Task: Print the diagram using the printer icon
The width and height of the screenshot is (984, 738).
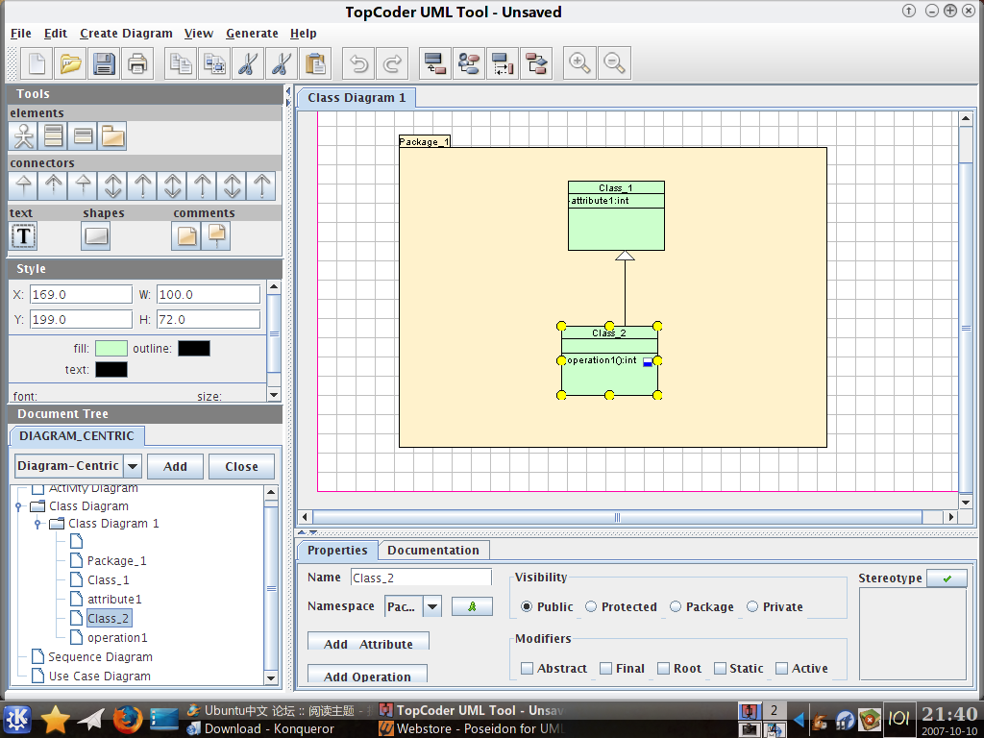Action: (x=137, y=63)
